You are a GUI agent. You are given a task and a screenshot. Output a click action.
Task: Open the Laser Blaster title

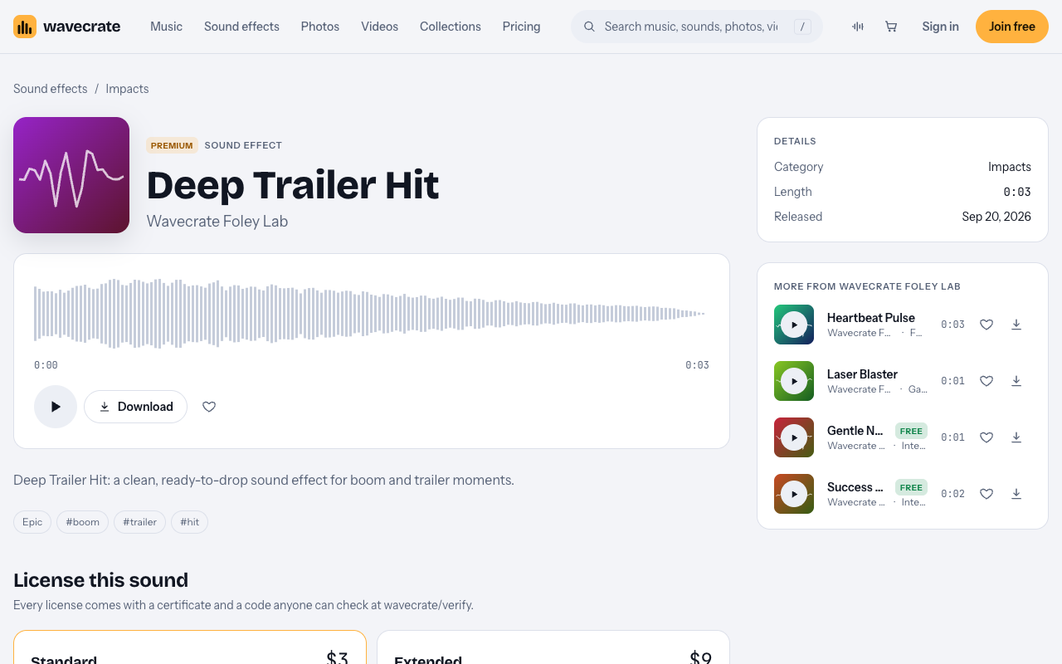tap(862, 374)
